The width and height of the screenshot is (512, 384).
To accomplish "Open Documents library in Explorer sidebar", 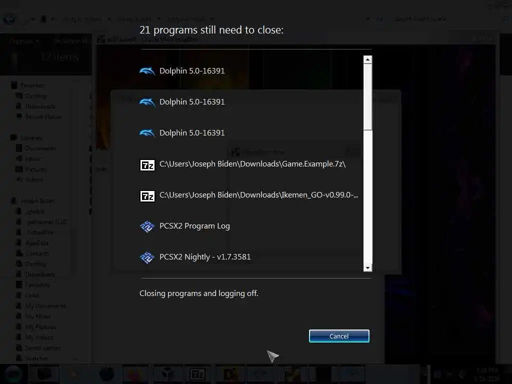I will (x=36, y=148).
